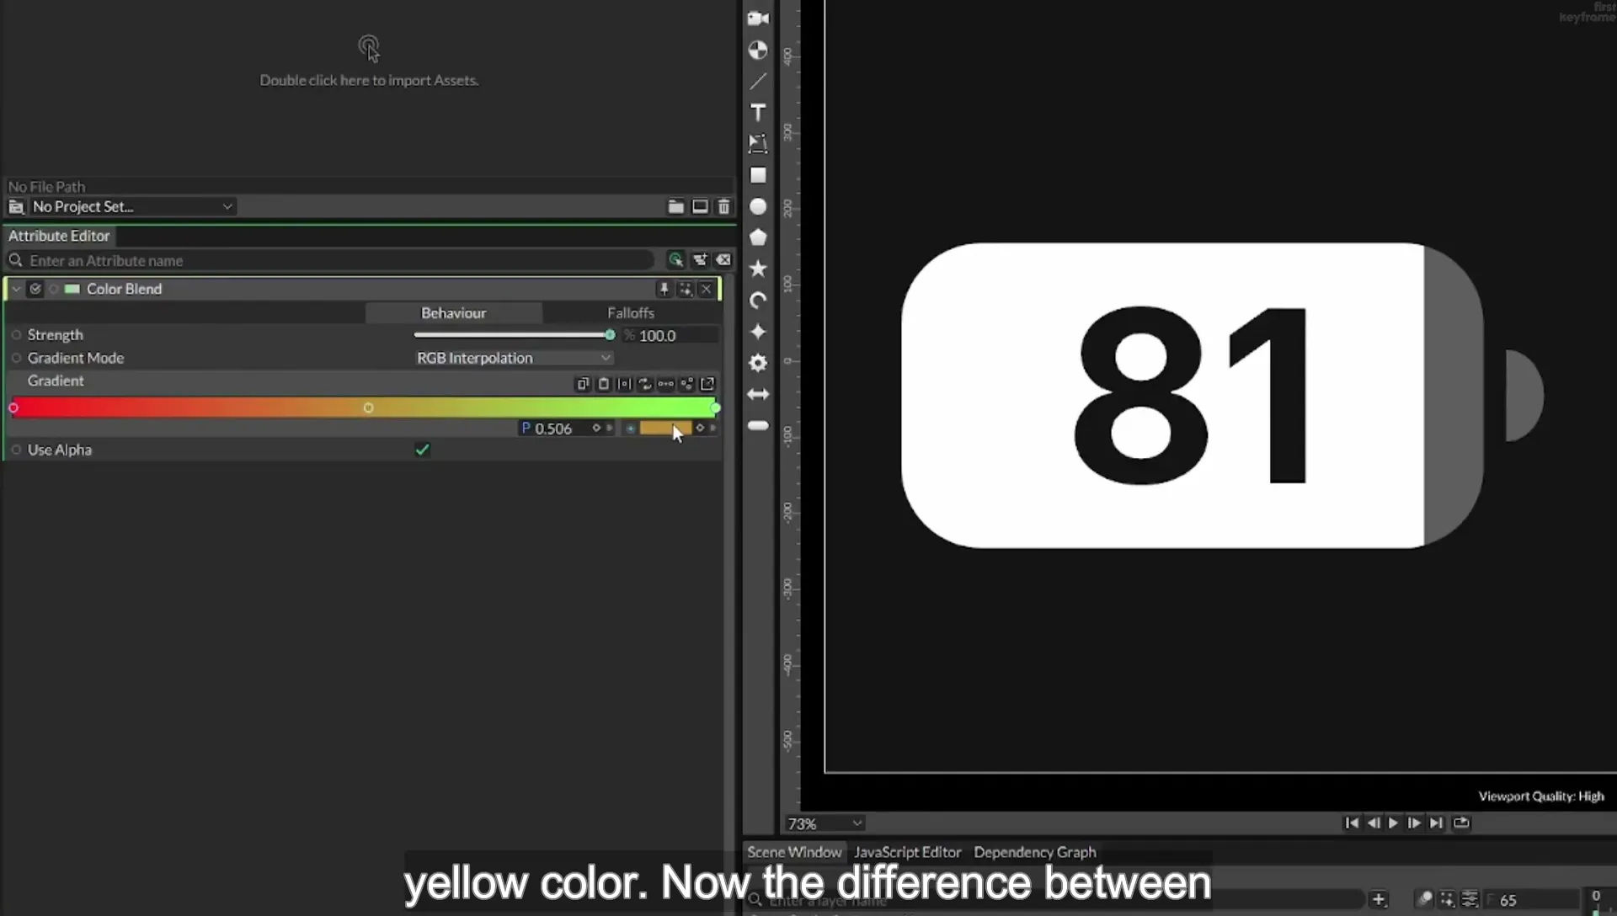Click the orange gradient color swatch
Image resolution: width=1617 pixels, height=916 pixels.
tap(664, 428)
